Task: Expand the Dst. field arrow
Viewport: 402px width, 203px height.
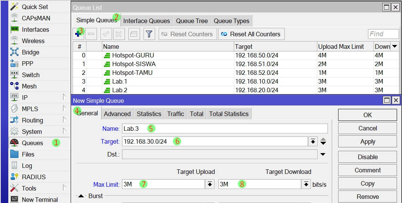Action: (x=323, y=154)
